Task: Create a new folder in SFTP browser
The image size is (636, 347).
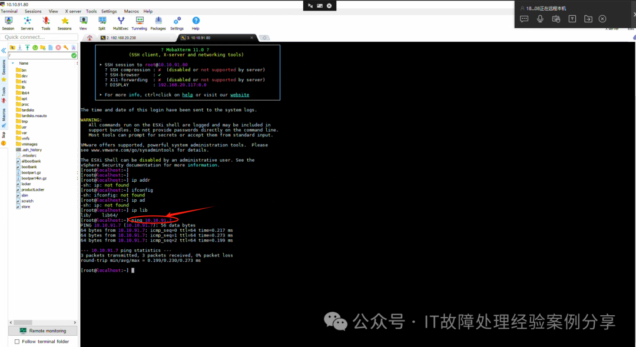Action: [x=42, y=48]
